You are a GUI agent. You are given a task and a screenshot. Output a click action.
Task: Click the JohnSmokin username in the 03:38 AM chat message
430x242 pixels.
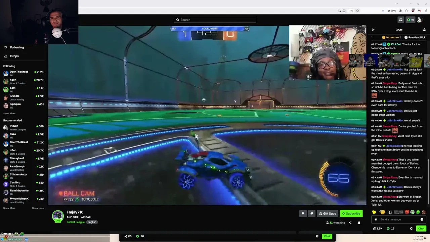pos(395,70)
